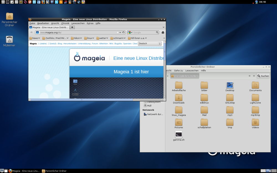Select the Mageia - Eine neue Linux Distrib... tab
Viewport: 277px width, 173px height.
[x=49, y=27]
